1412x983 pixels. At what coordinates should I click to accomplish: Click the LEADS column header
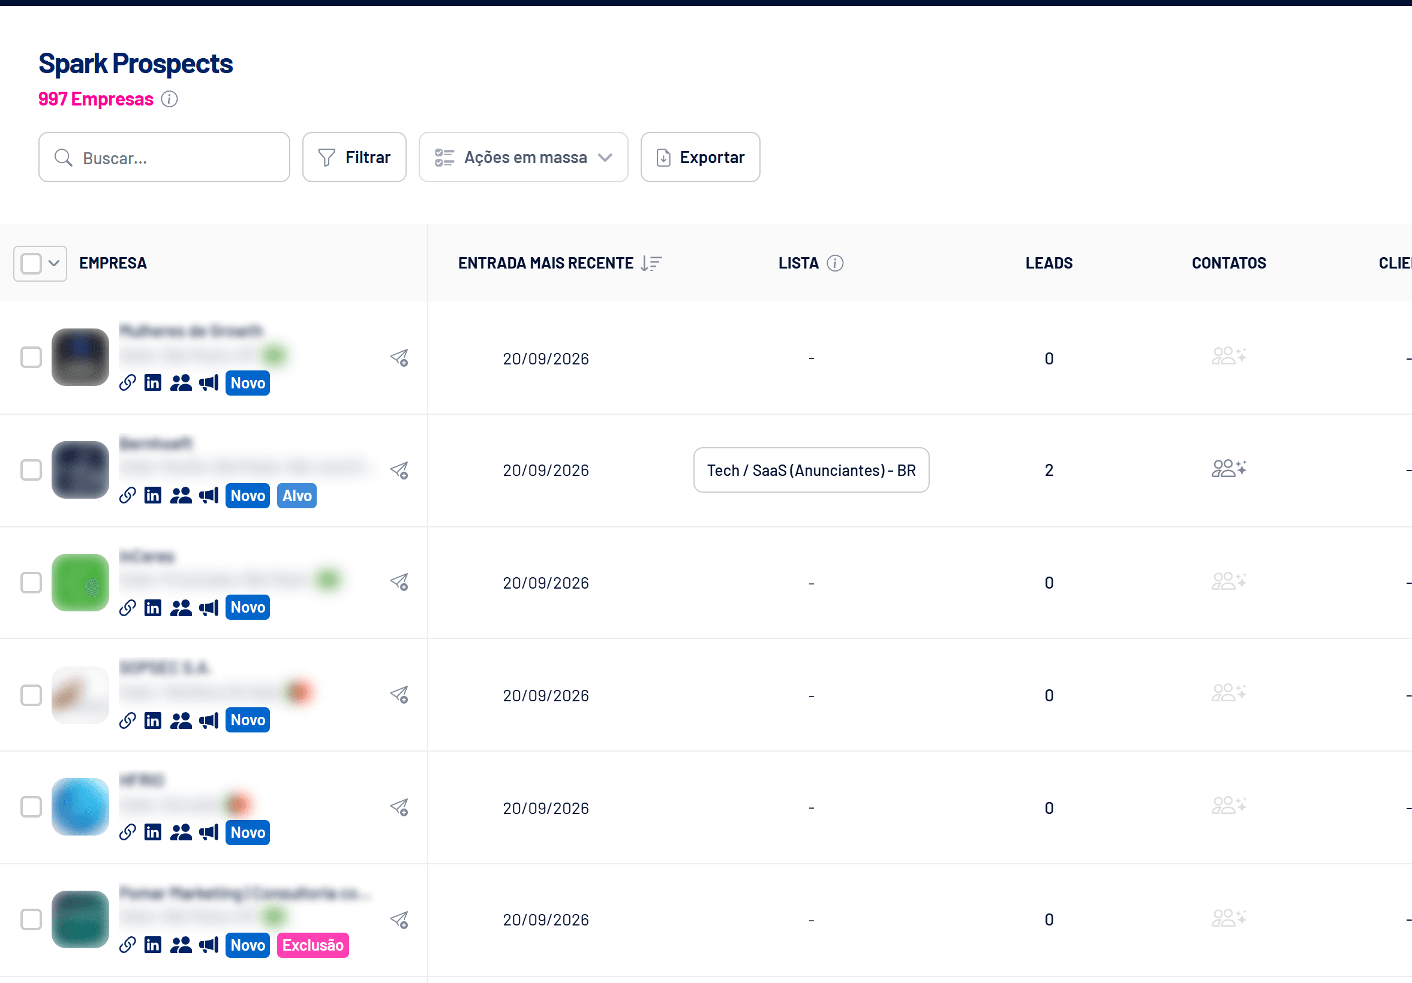tap(1049, 263)
